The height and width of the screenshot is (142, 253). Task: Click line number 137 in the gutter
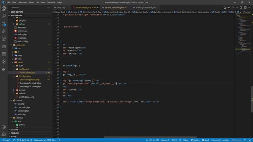[57, 84]
